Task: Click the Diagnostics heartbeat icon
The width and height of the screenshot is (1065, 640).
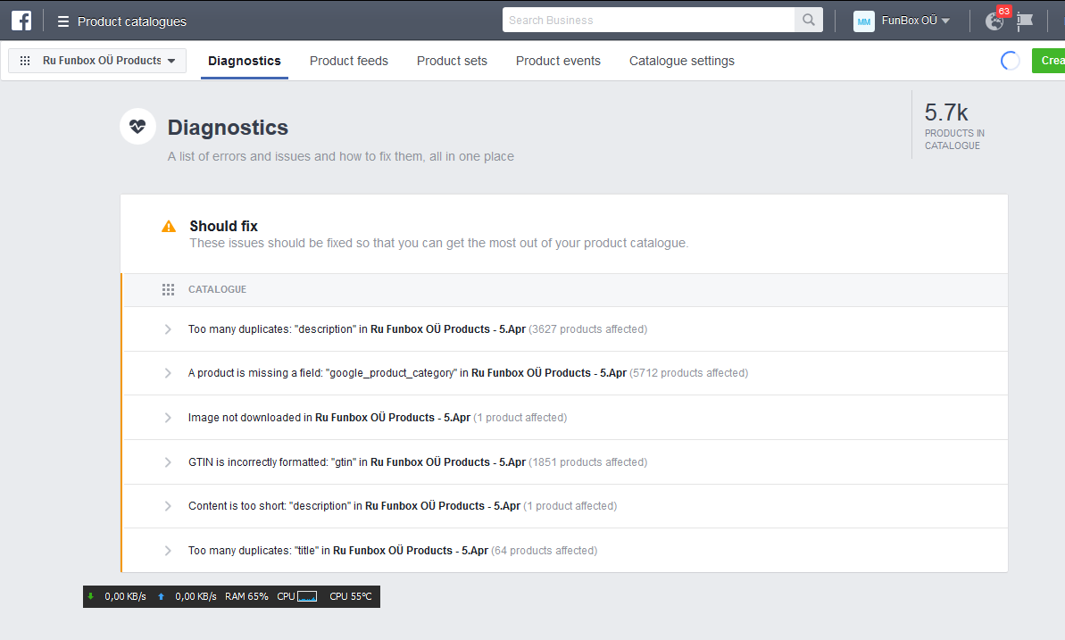Action: tap(137, 127)
